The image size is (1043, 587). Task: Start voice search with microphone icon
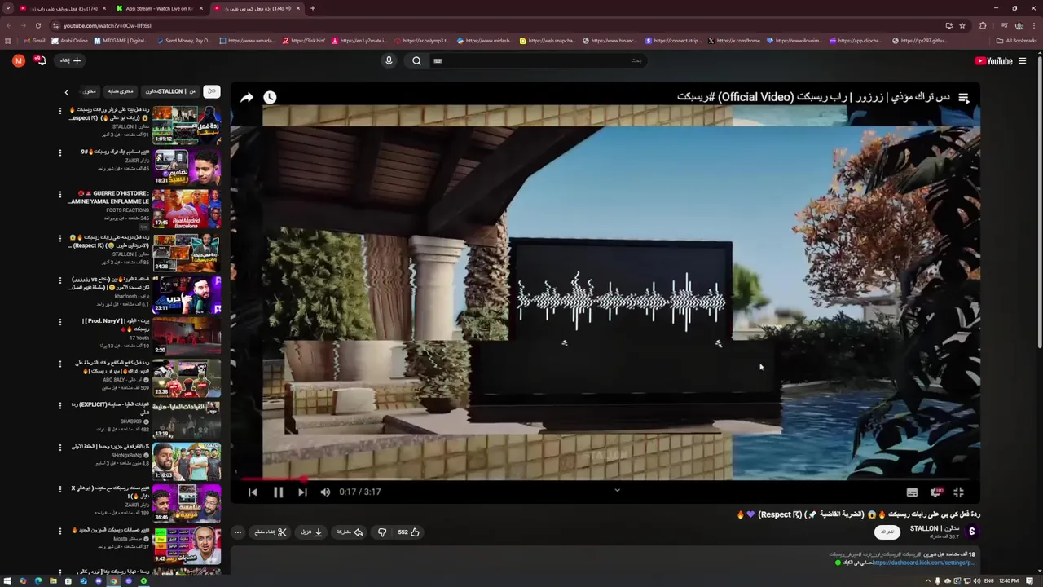(x=389, y=60)
